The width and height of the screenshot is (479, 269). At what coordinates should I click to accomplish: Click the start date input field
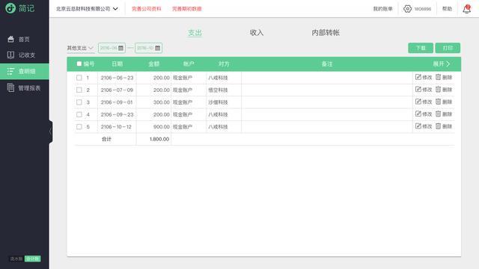coord(112,48)
